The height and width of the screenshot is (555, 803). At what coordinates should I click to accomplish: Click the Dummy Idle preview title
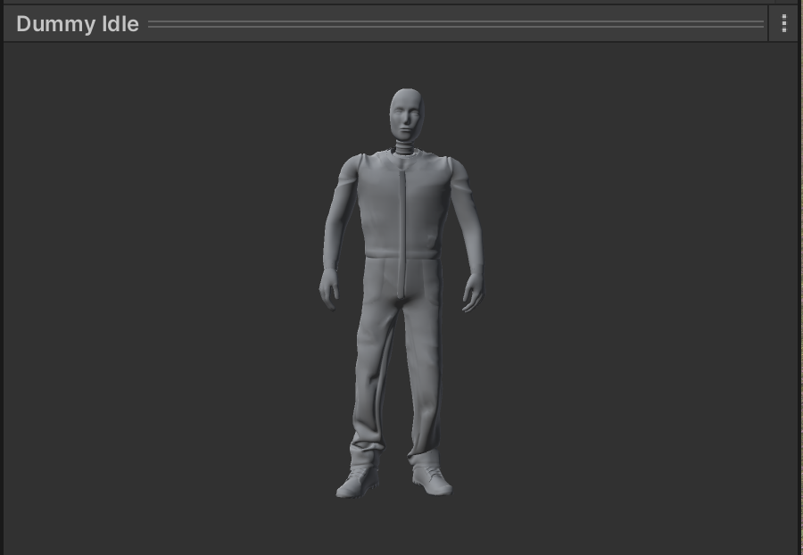[x=78, y=24]
